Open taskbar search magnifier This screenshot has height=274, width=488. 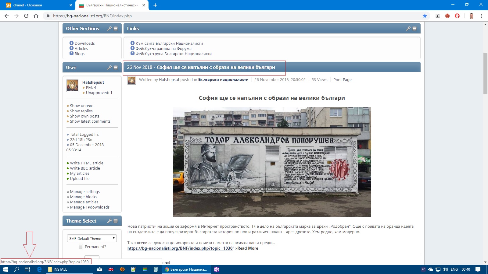coord(16,269)
